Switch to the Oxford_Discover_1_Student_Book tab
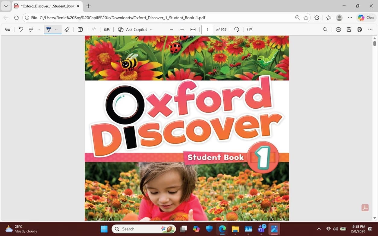The width and height of the screenshot is (378, 236). 45,6
